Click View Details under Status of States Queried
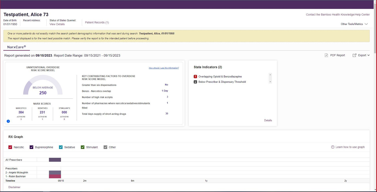 [57, 24]
